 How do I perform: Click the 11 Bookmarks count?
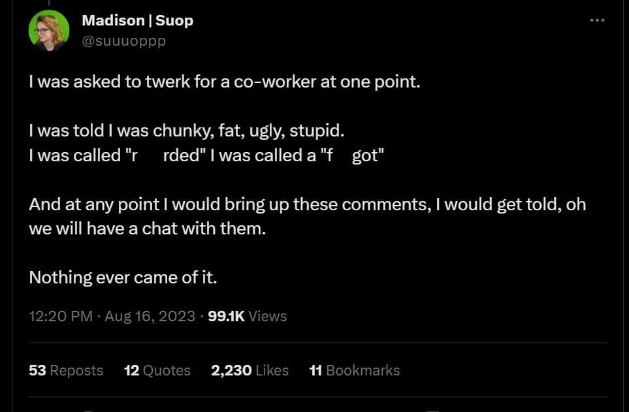[354, 370]
